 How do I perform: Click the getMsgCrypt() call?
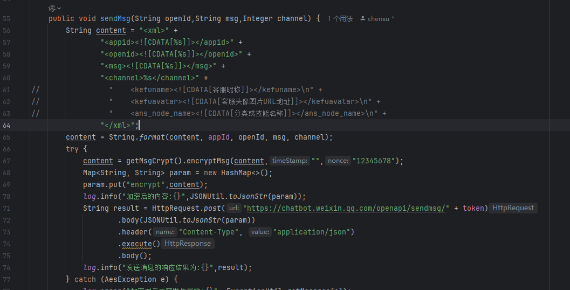154,161
